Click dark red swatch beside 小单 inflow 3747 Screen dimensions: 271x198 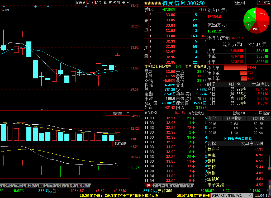tap(241, 62)
